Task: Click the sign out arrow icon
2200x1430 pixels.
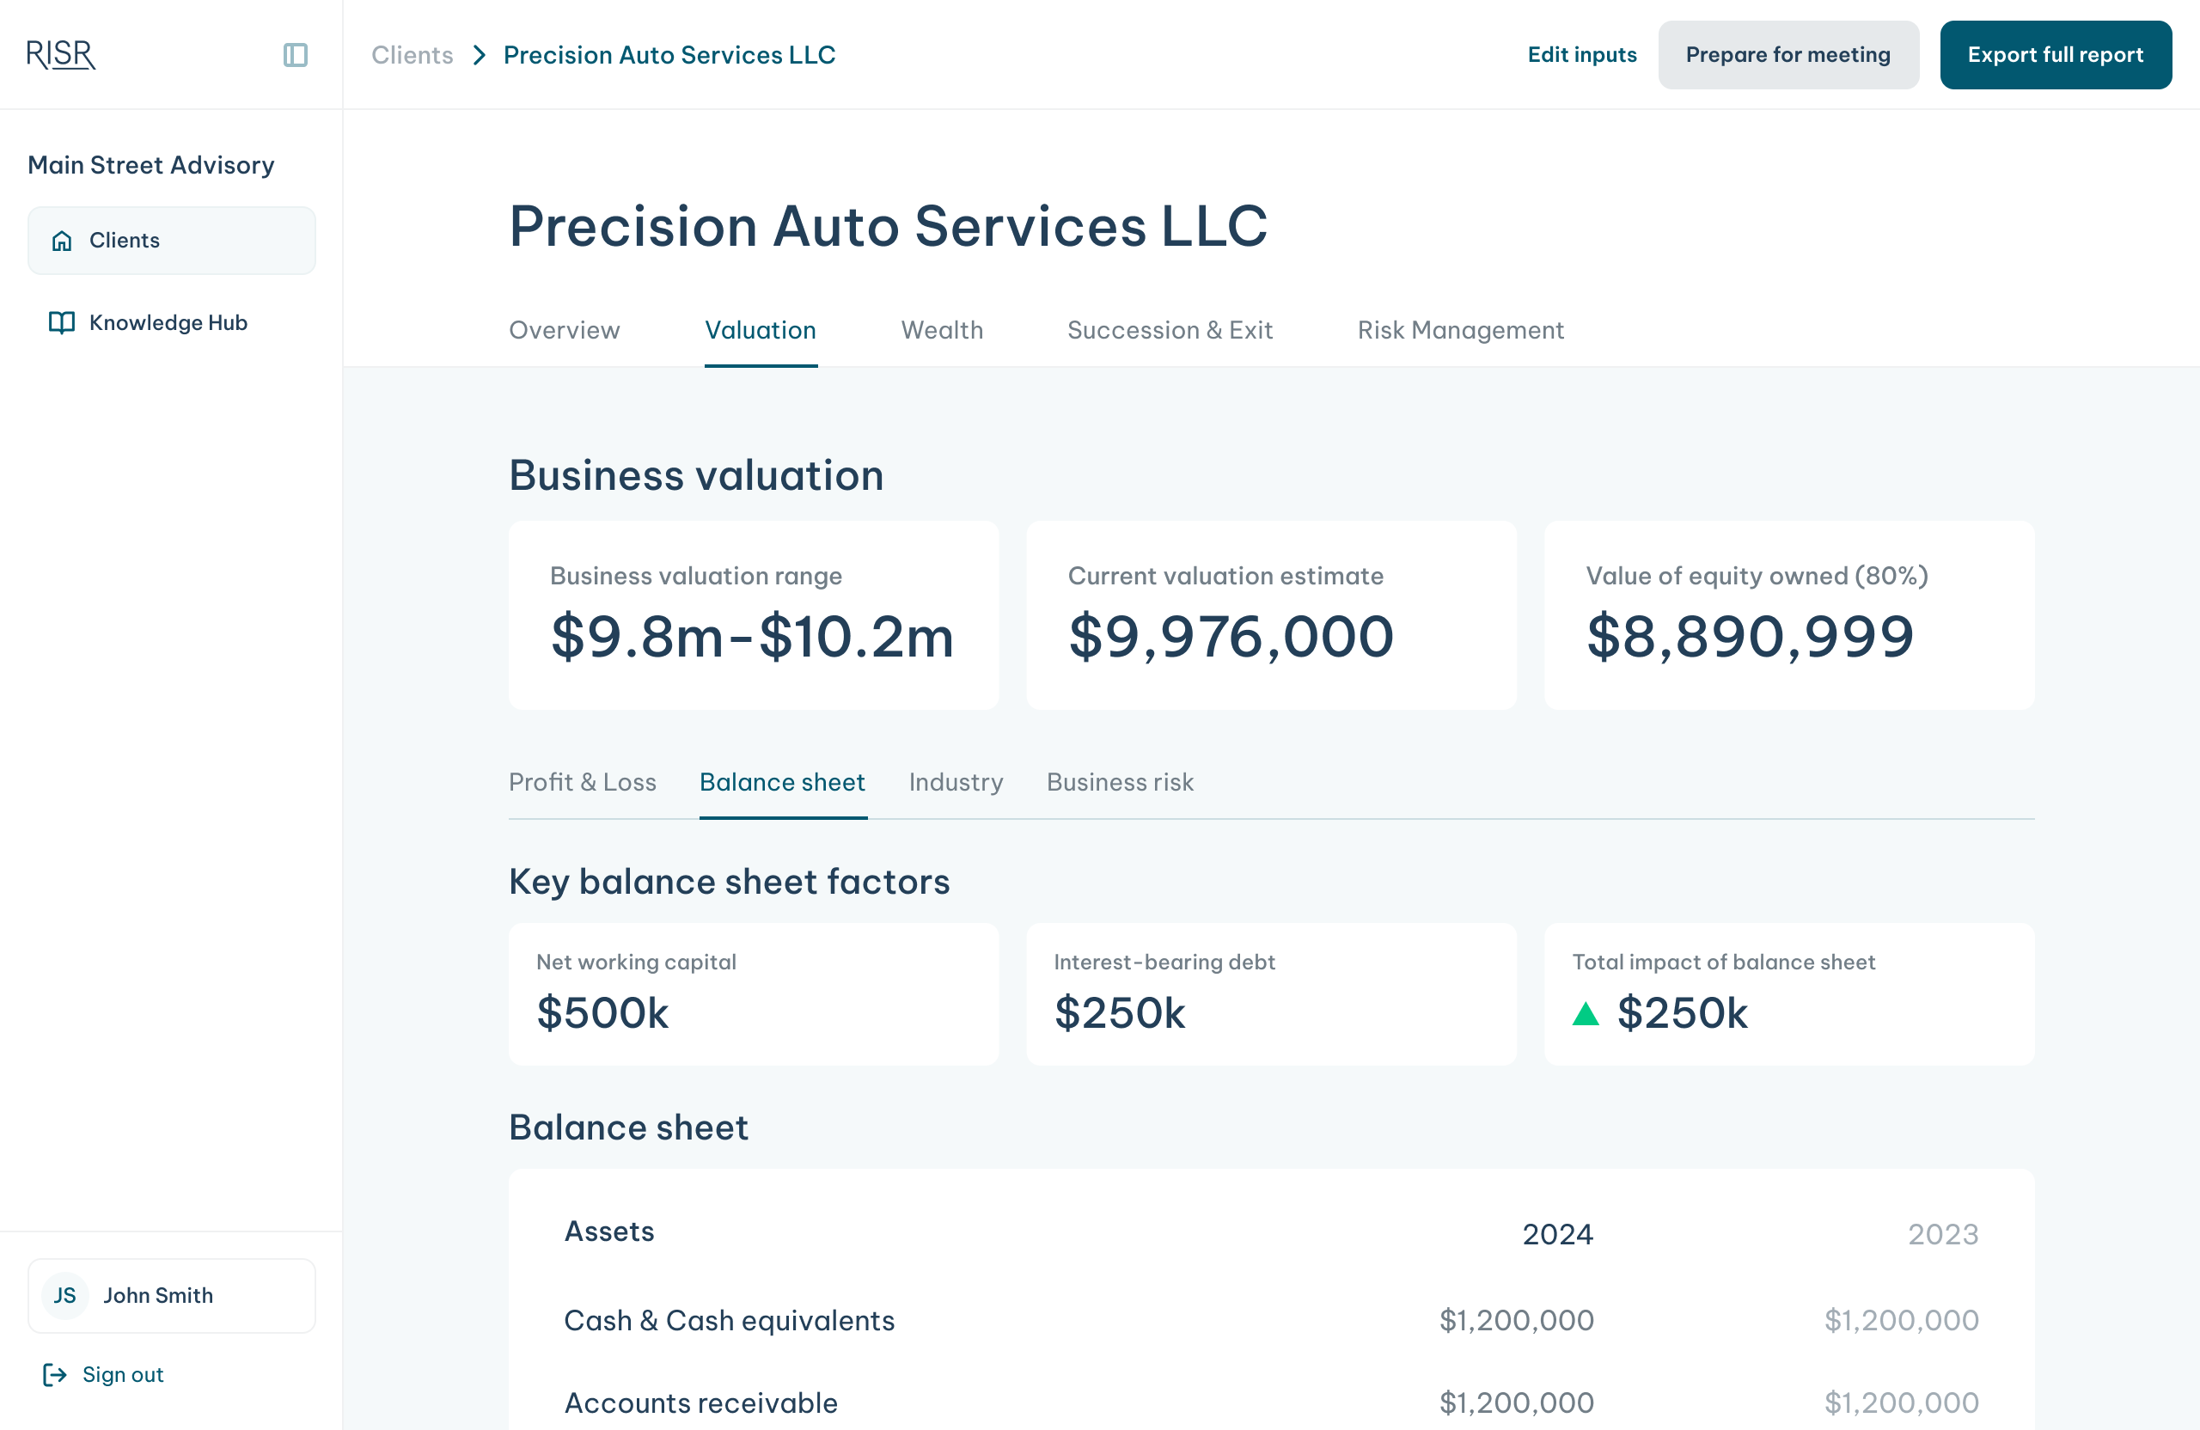Action: (54, 1374)
